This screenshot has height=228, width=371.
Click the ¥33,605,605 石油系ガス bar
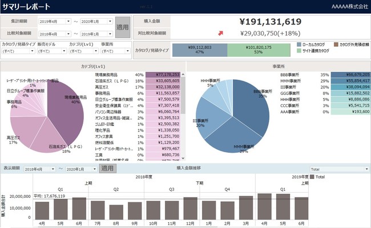pos(163,81)
